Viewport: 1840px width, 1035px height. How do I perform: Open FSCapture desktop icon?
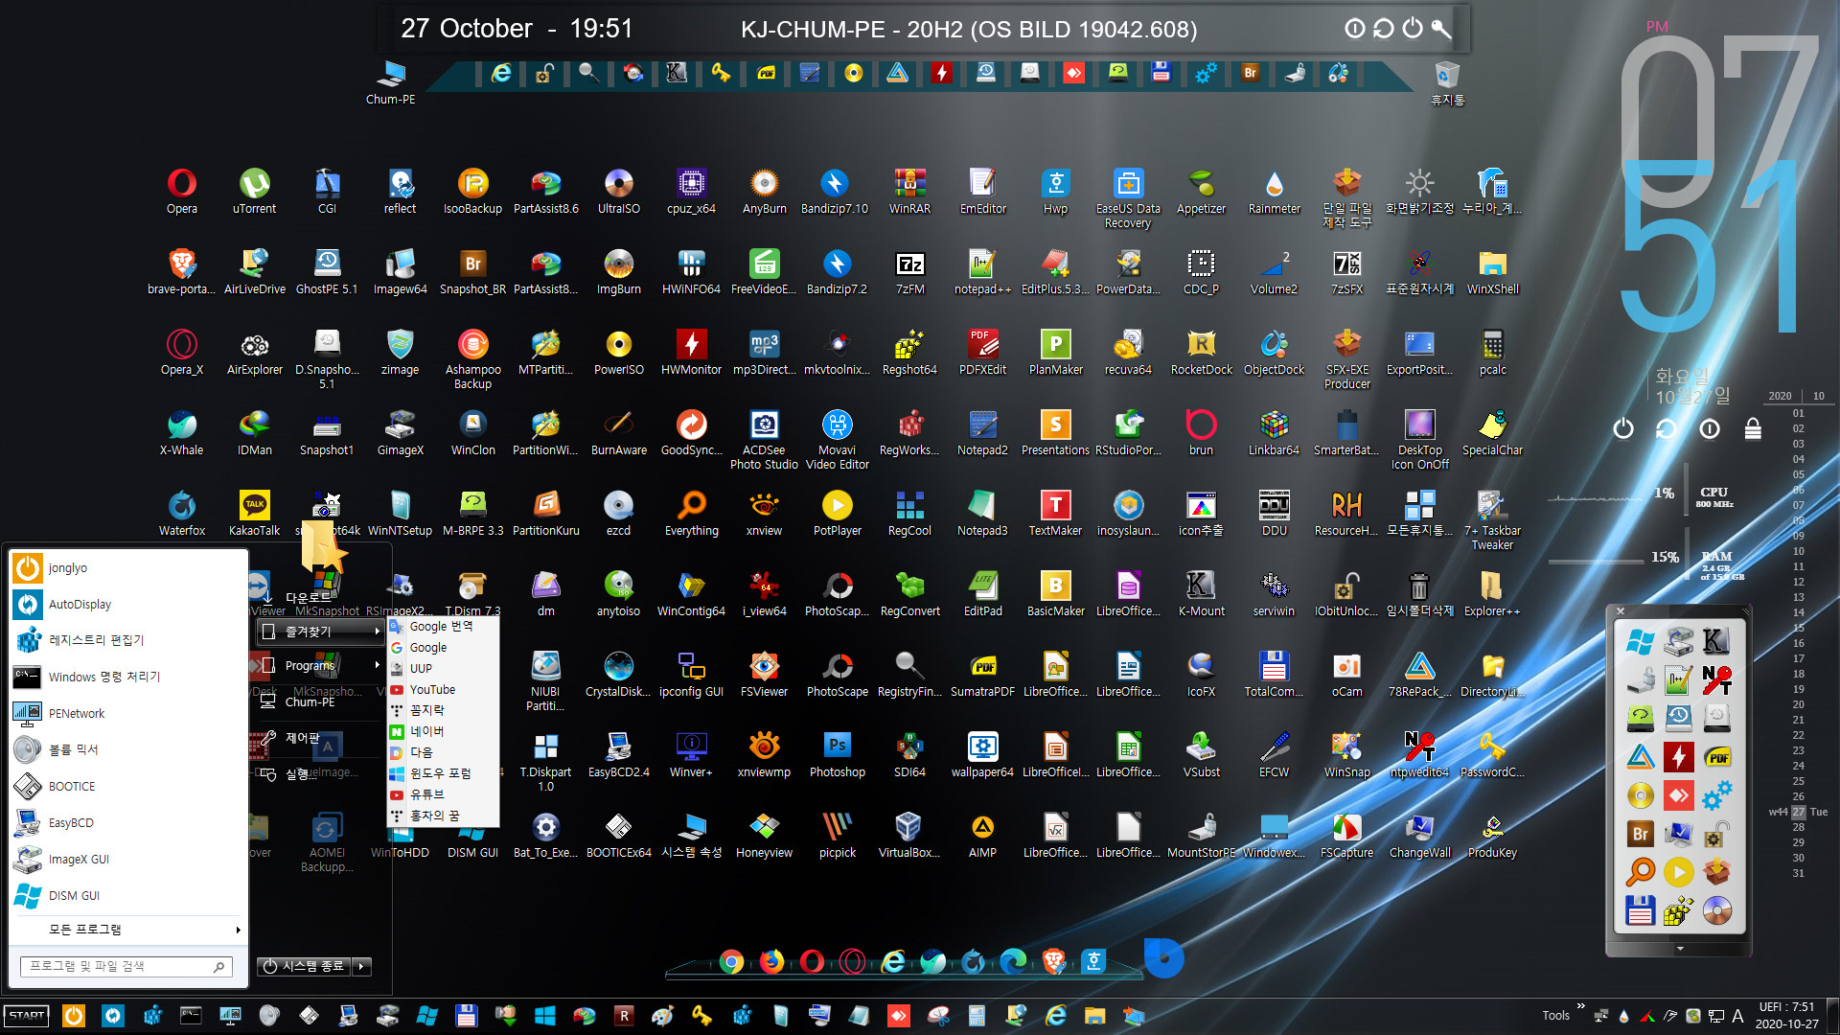[x=1346, y=835]
